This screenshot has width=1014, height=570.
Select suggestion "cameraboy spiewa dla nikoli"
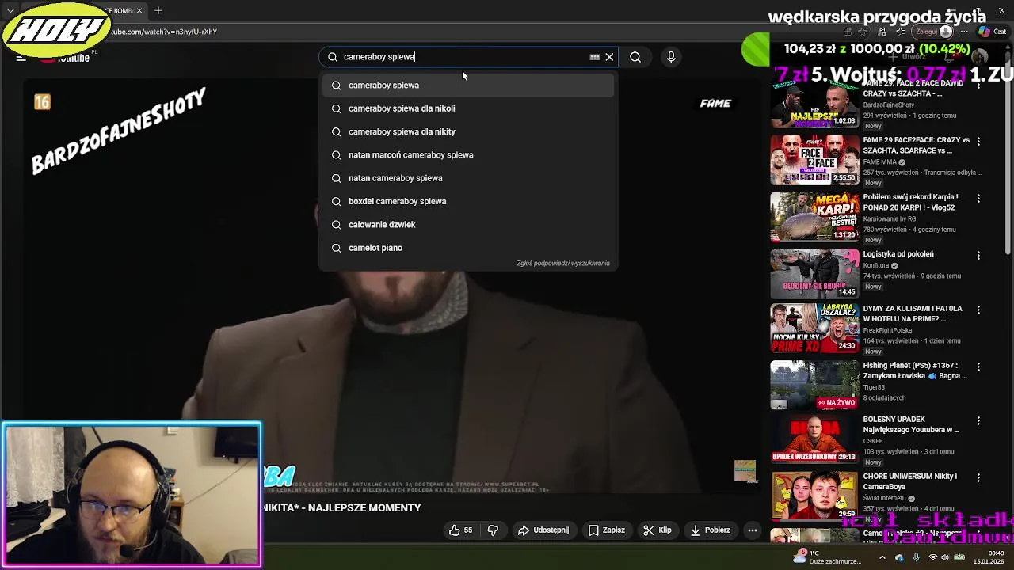point(468,108)
